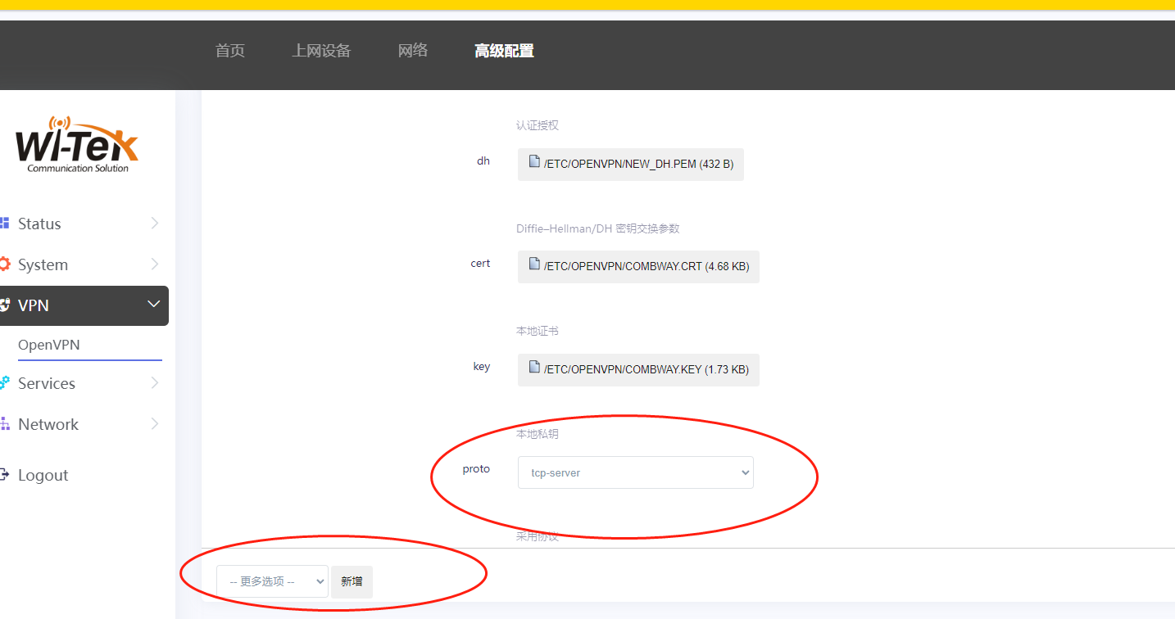The width and height of the screenshot is (1175, 619).
Task: Open the proto tcp-server dropdown
Action: [635, 472]
